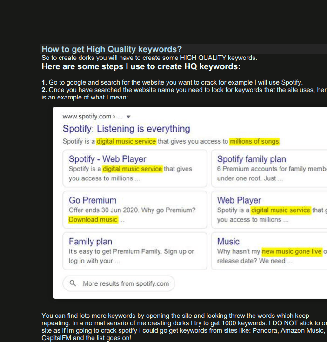Open the 'Spotify - Web Player' sitelink
Screen dimensions: 327x342
point(107,159)
